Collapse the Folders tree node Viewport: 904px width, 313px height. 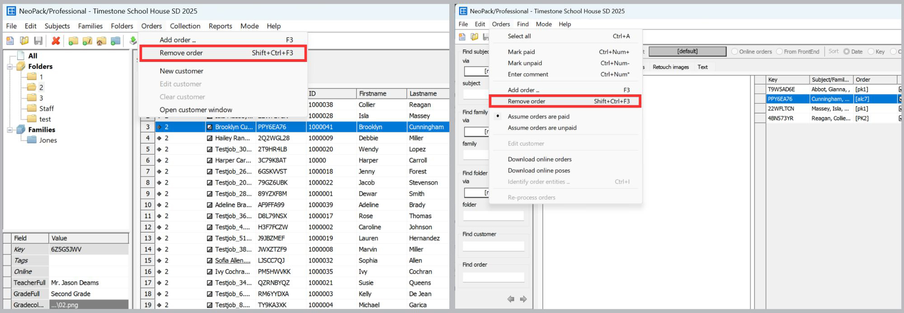pos(9,66)
